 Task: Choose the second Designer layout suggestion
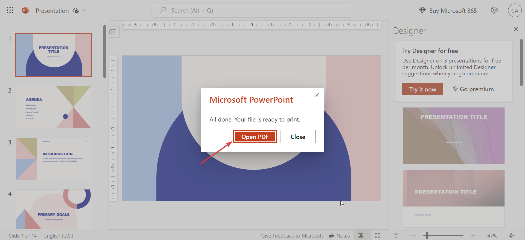click(x=454, y=198)
